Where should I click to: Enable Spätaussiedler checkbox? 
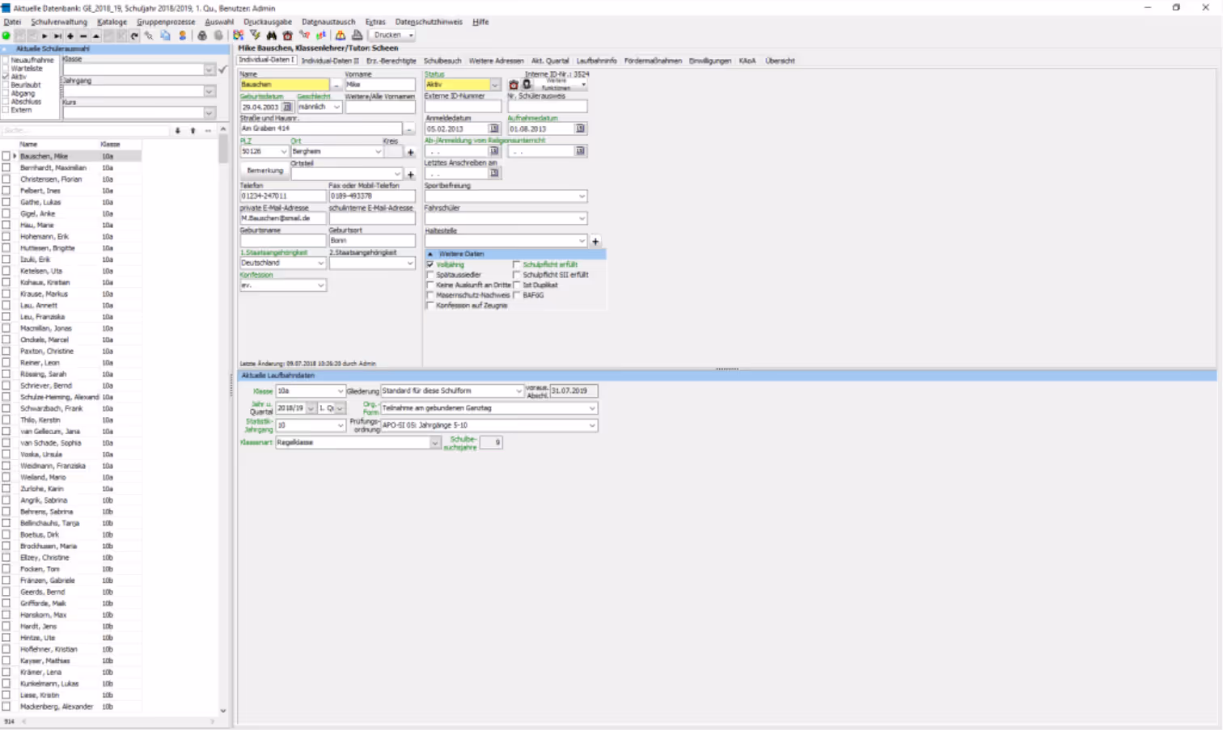tap(430, 275)
